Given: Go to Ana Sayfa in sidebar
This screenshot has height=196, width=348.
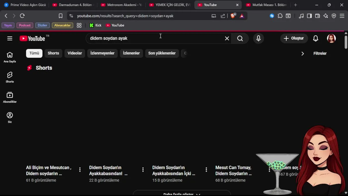Looking at the screenshot, I should click(10, 57).
